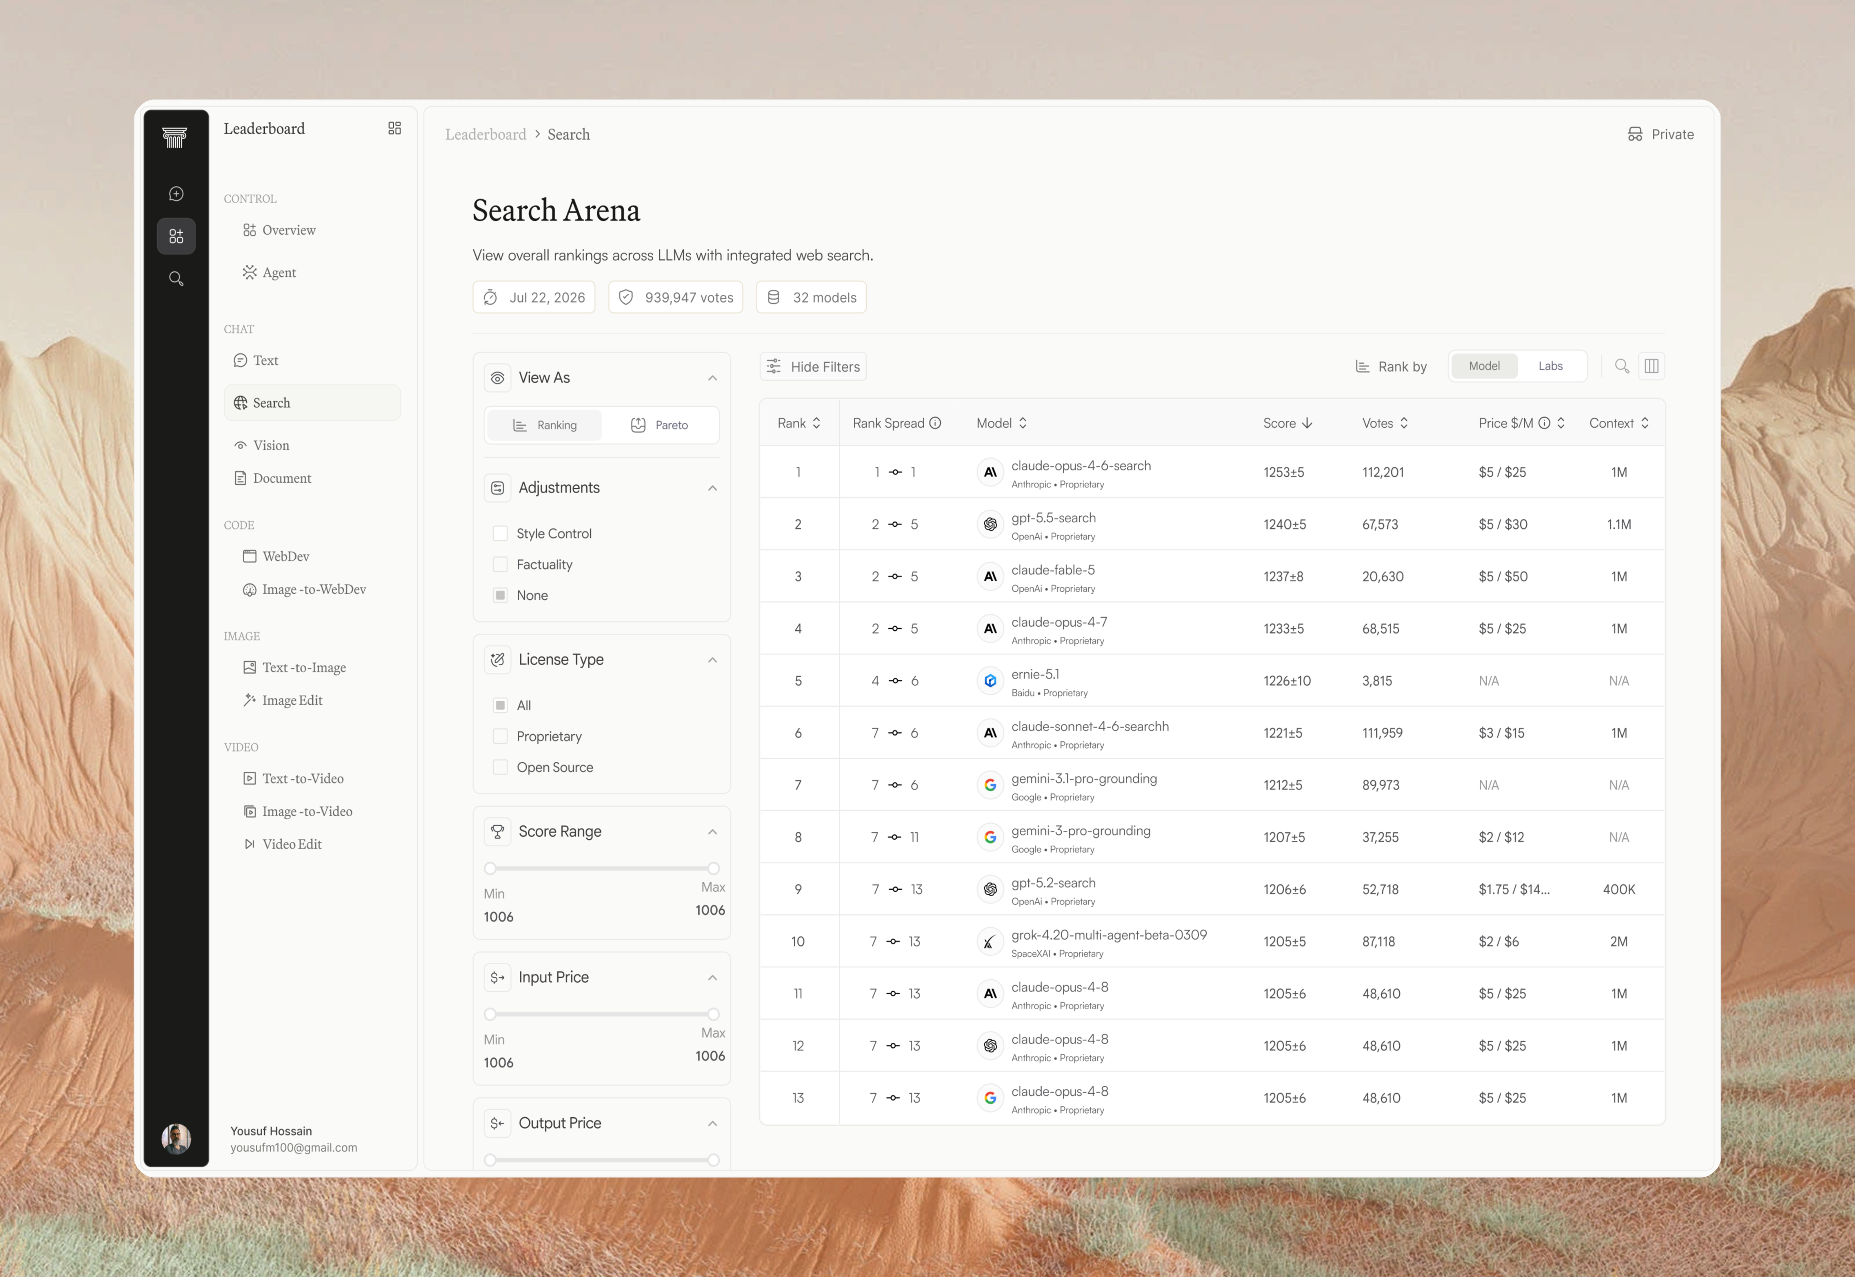
Task: Go to Leaderboard breadcrumb link
Action: tap(486, 134)
